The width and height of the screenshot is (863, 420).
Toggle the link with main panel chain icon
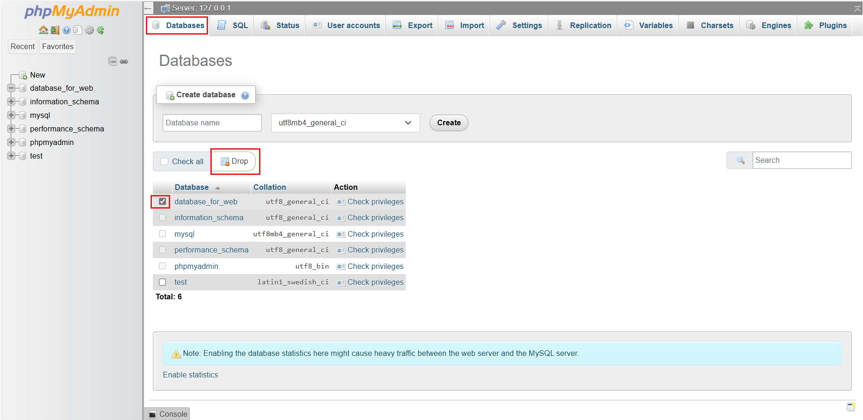pos(124,62)
